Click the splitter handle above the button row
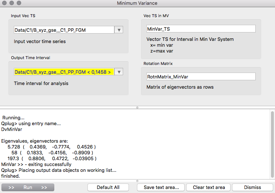The height and width of the screenshot is (193, 275). coord(137,181)
